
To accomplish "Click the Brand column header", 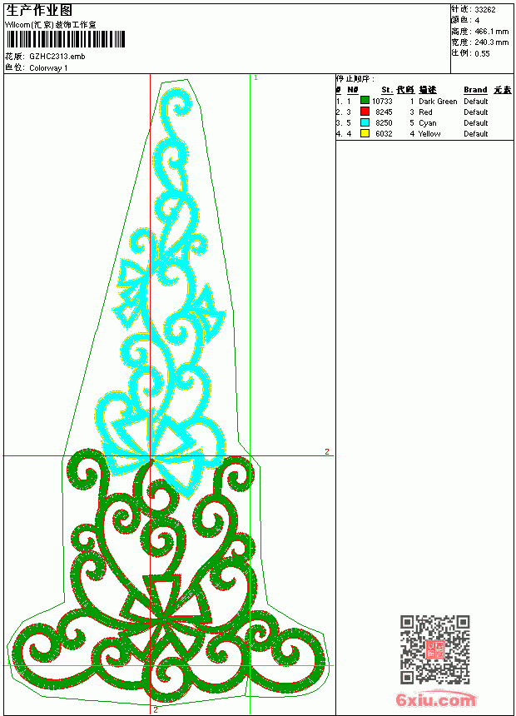I will click(475, 90).
